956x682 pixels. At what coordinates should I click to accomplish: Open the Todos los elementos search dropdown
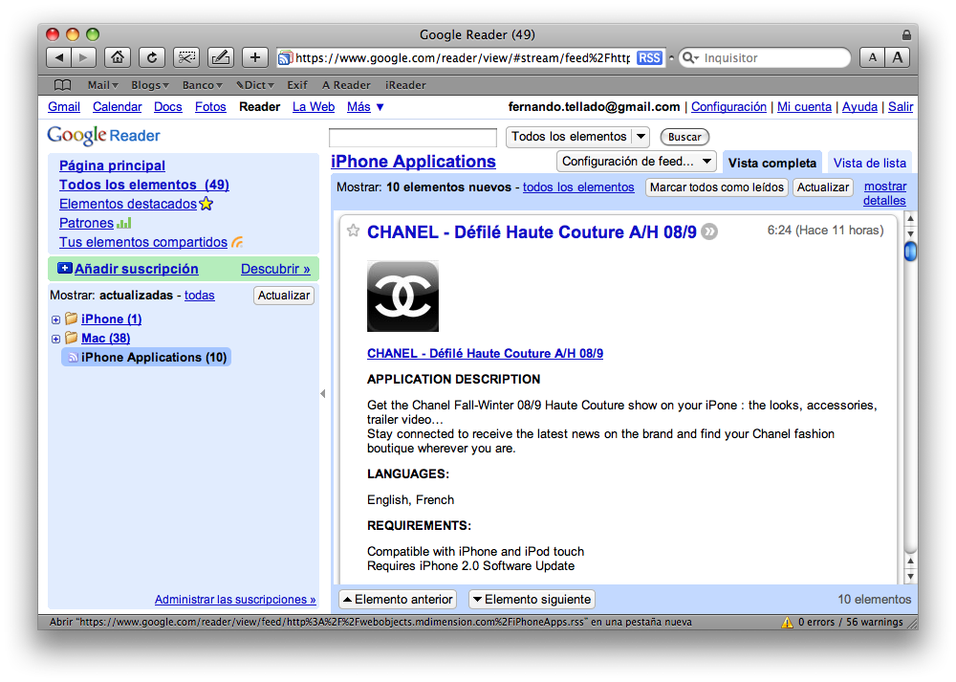coord(577,137)
